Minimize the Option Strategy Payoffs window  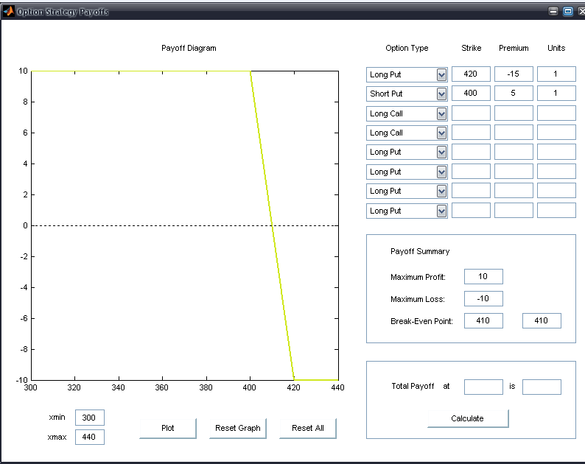pyautogui.click(x=553, y=11)
